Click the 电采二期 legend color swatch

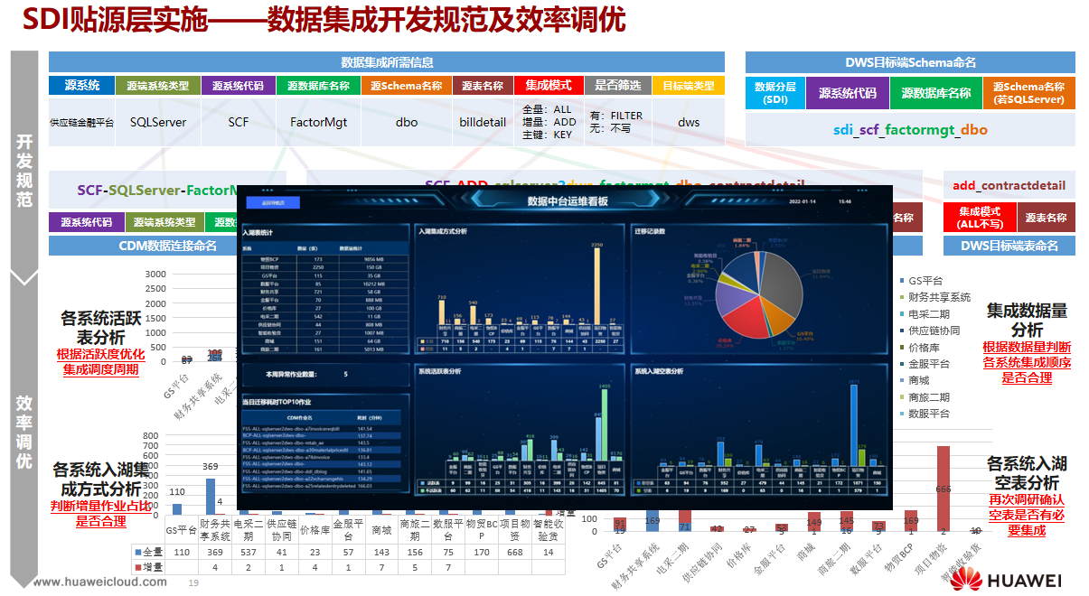902,314
